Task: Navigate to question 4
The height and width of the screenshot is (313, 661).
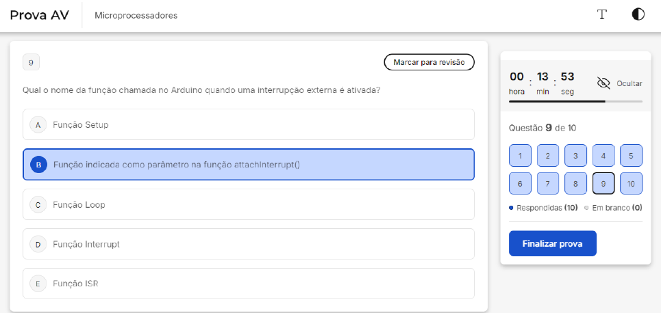Action: coord(603,156)
